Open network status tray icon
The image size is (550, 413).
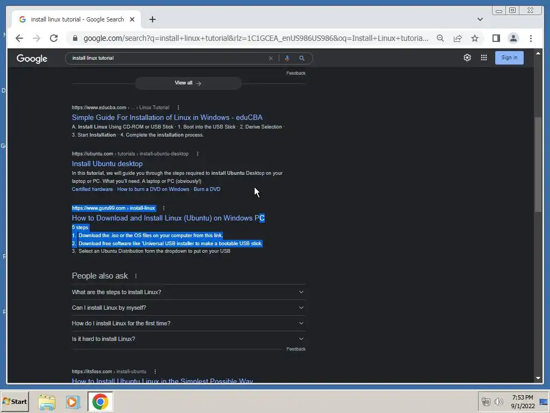[x=486, y=402]
